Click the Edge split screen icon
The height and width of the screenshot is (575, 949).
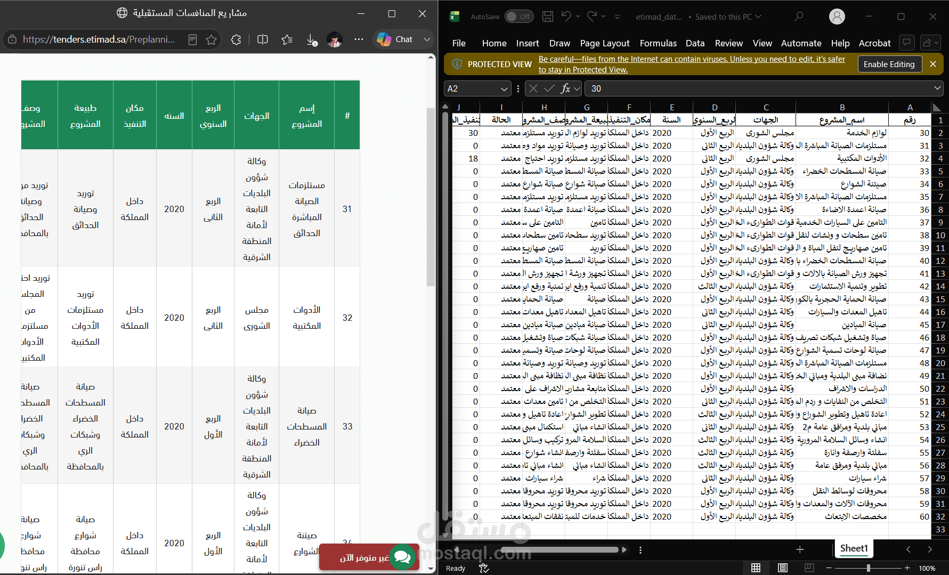click(262, 39)
